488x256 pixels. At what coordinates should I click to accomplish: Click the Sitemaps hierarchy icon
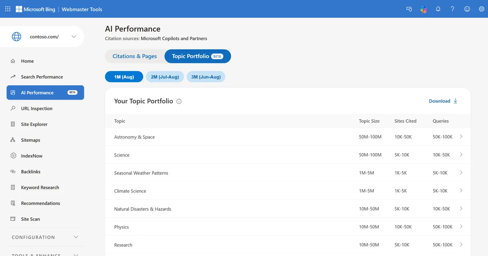(x=13, y=140)
